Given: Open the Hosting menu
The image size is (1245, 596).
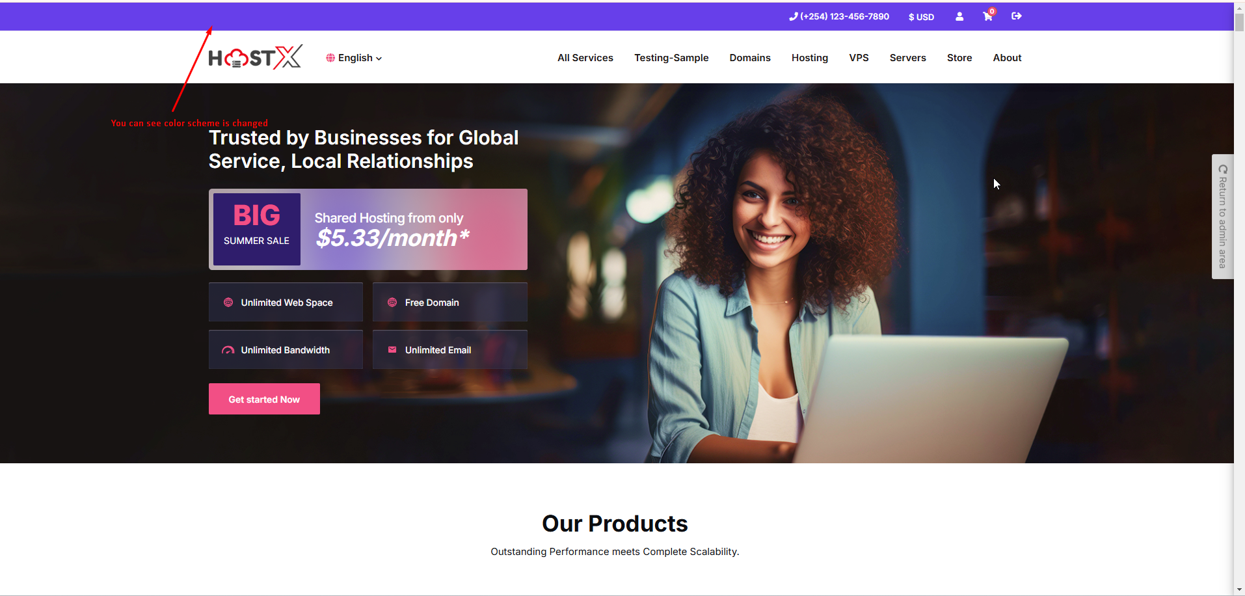Looking at the screenshot, I should pyautogui.click(x=810, y=58).
